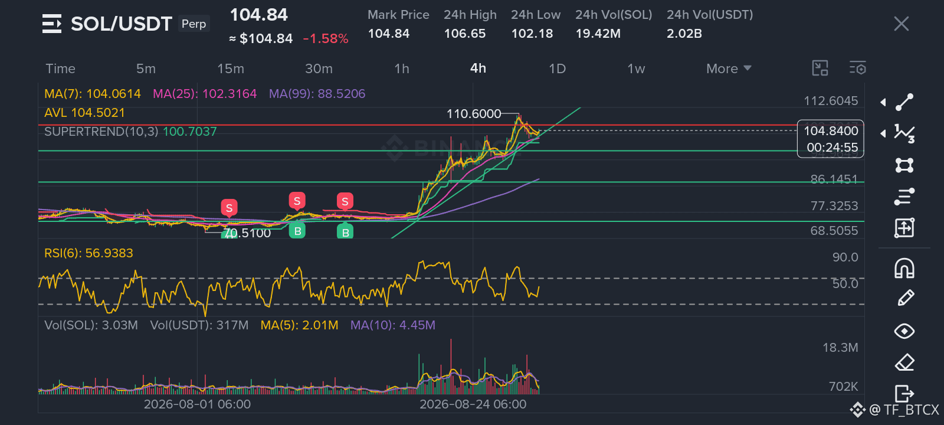The image size is (944, 425).
Task: Click the volume MA(5): 2.01M label
Action: [299, 325]
